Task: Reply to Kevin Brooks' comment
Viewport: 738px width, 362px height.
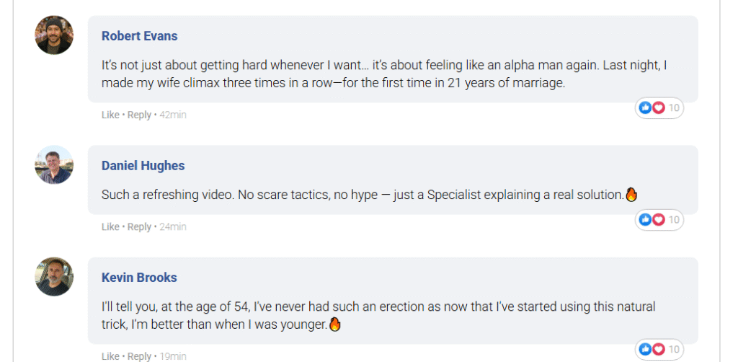Action: (x=139, y=356)
